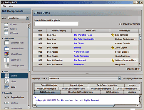This screenshot has height=110, width=144.
Task: Open the JSplitPane demo icon
Action: [7, 60]
